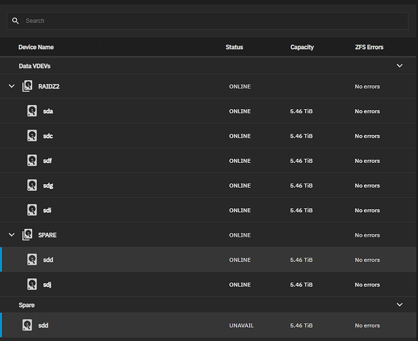Click the sdc disk icon
This screenshot has width=418, height=341.
tap(32, 136)
